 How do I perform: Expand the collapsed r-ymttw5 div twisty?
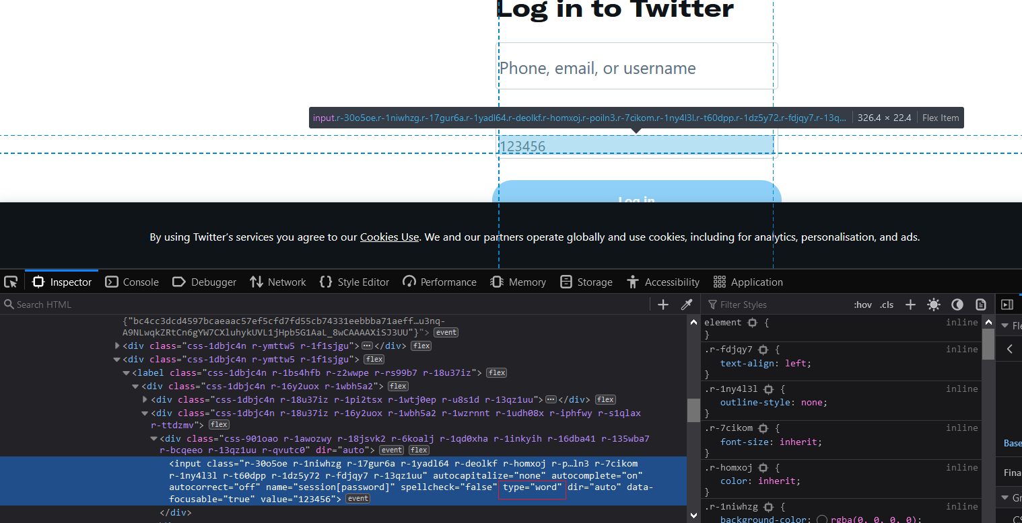(x=117, y=346)
